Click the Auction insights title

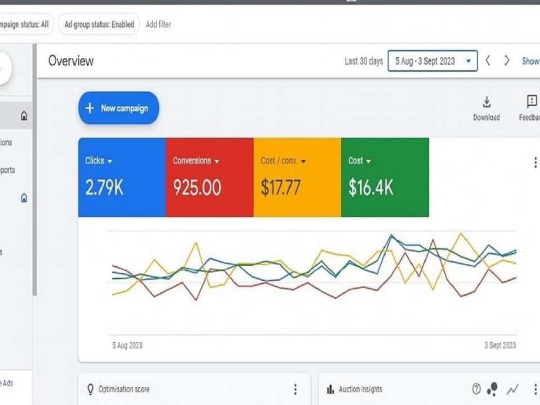360,389
